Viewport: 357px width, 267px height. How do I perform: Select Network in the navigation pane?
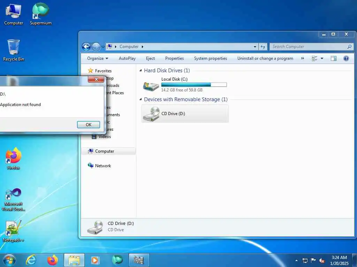click(103, 166)
